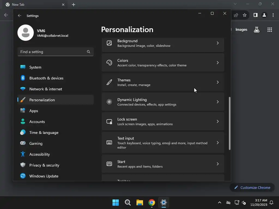Open Chrome Search Labs flask icon
Viewport: 279px width, 209px height.
click(257, 29)
